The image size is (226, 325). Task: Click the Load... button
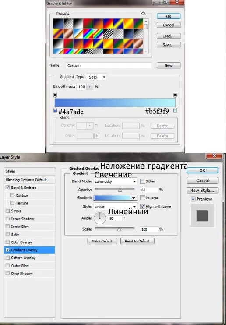[x=169, y=36]
